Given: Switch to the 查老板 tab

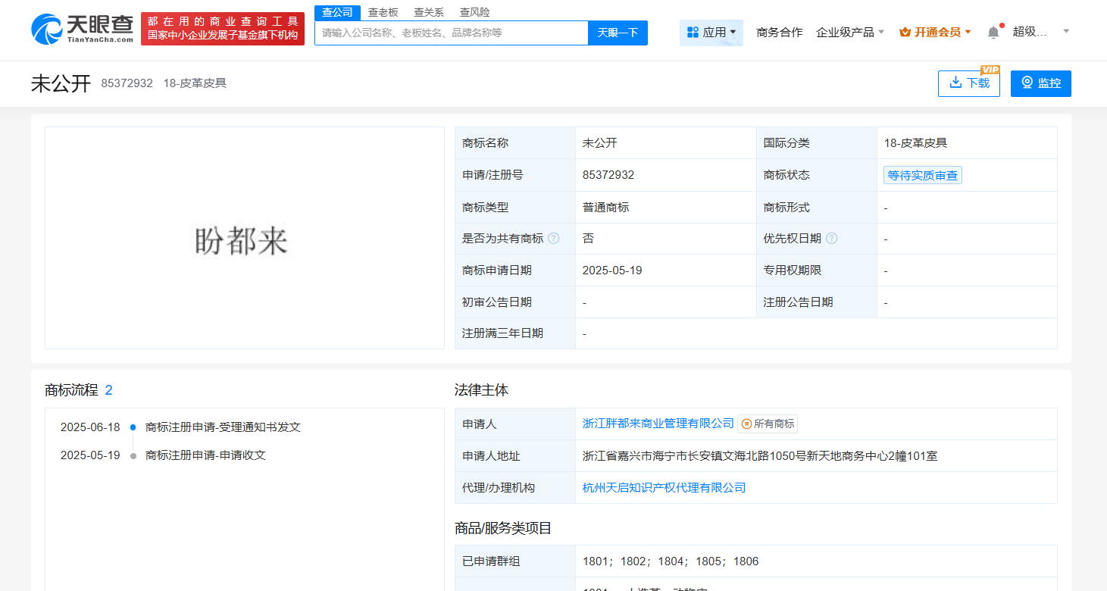Looking at the screenshot, I should 383,12.
